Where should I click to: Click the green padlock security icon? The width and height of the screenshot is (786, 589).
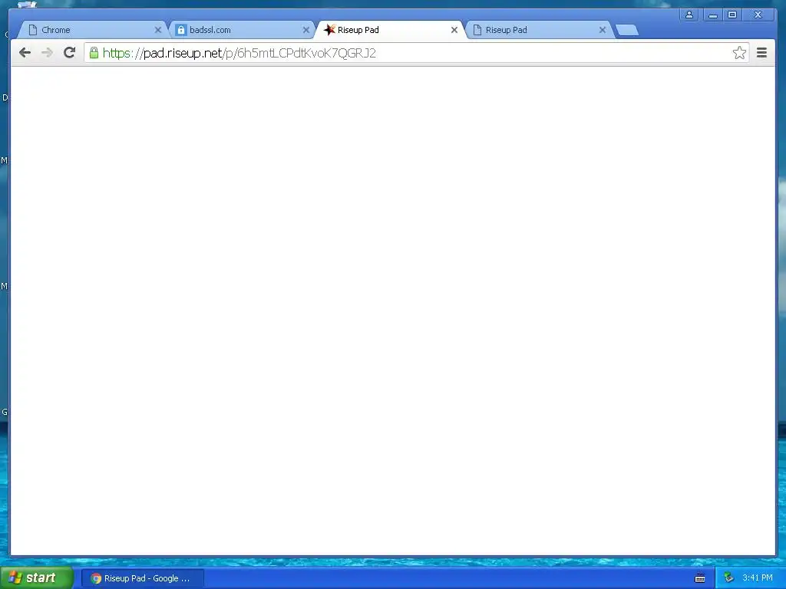tap(94, 53)
